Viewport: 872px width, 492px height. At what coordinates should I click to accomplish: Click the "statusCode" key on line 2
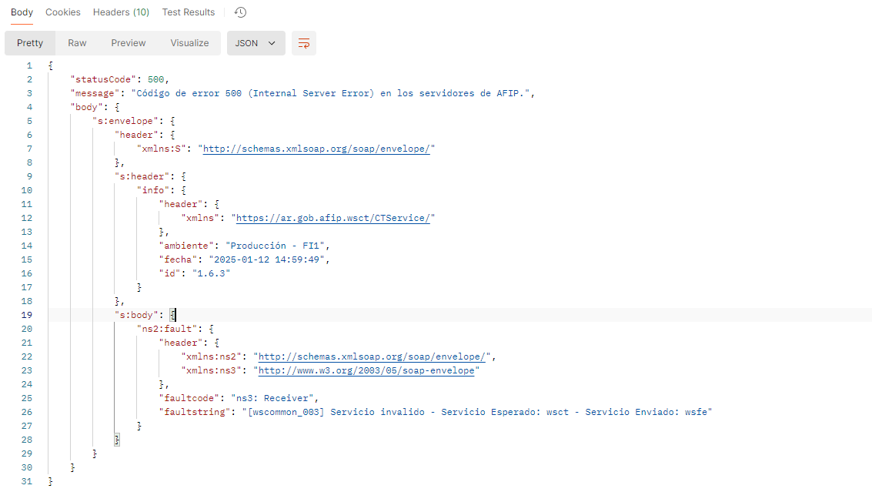pyautogui.click(x=105, y=79)
